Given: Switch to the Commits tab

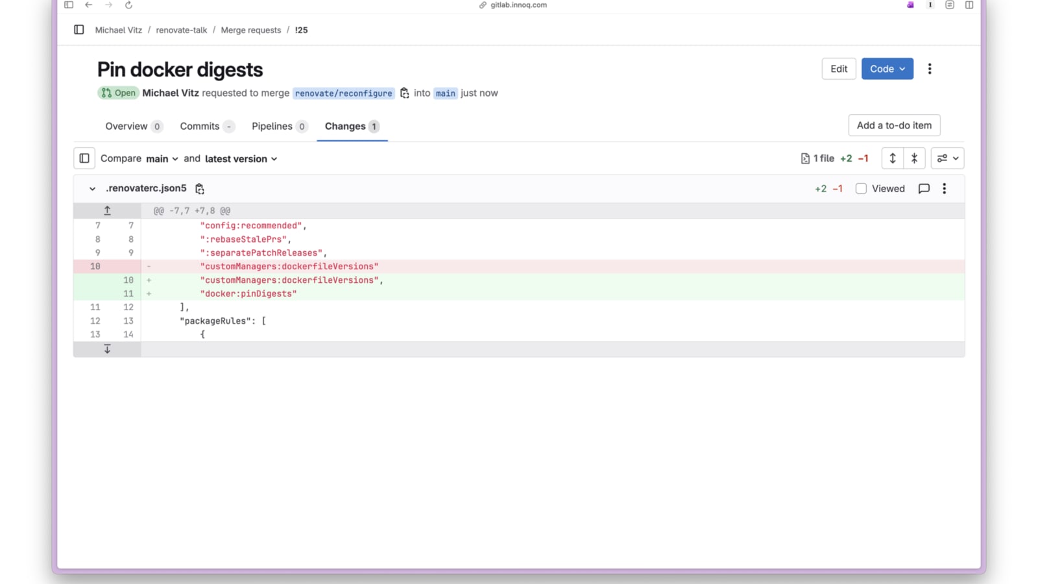Looking at the screenshot, I should tap(207, 127).
